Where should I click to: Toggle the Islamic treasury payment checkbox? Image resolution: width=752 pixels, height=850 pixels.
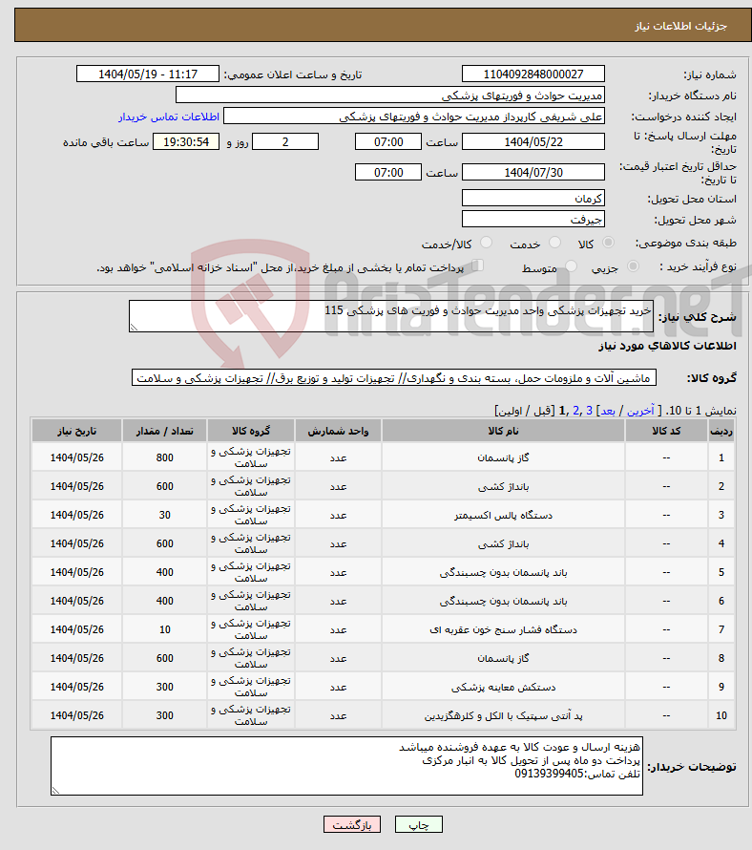pyautogui.click(x=477, y=266)
